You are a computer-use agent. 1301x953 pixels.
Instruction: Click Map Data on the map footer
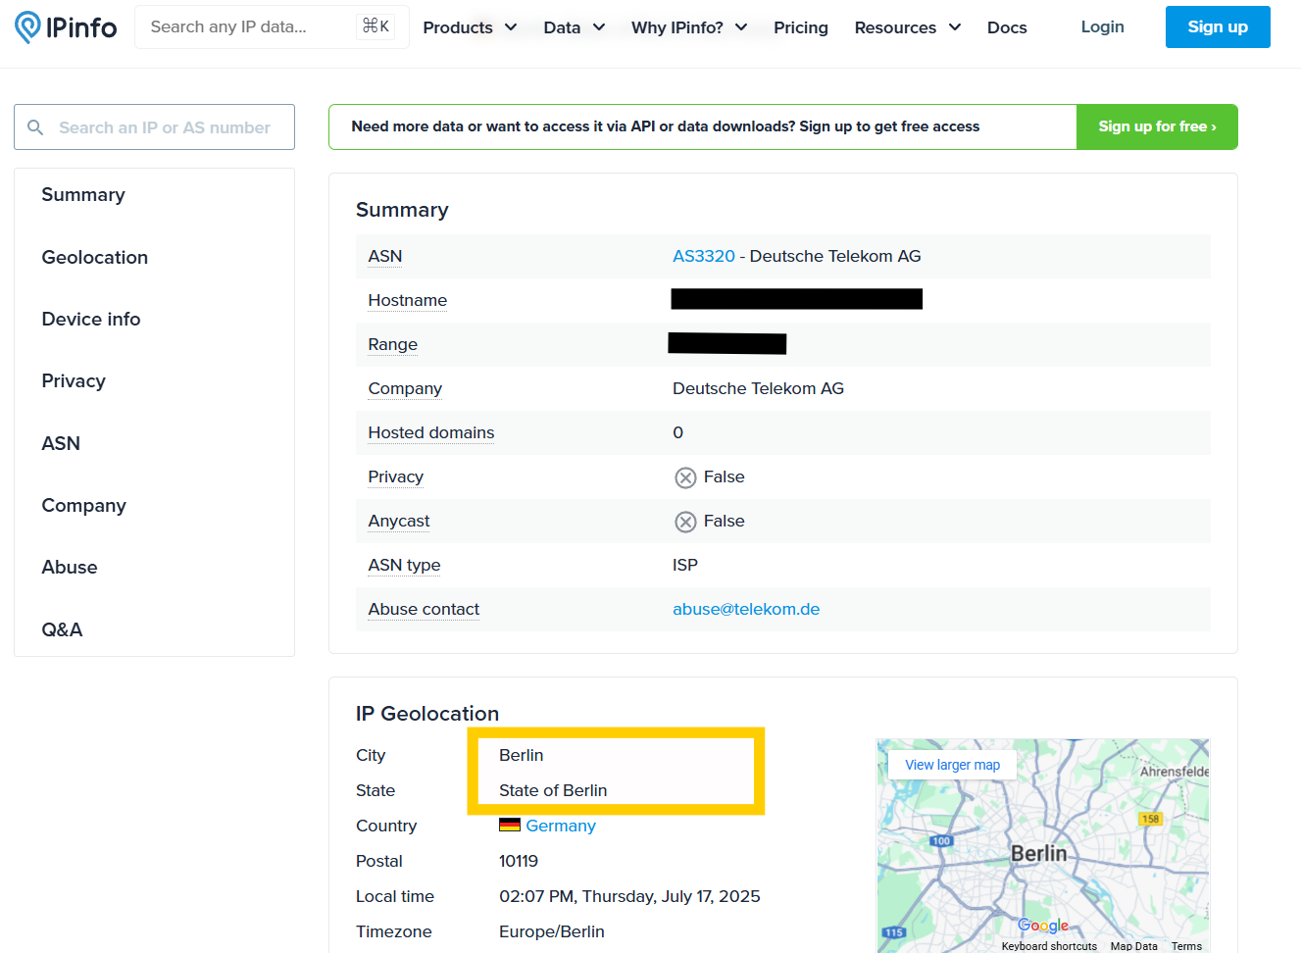[1133, 946]
